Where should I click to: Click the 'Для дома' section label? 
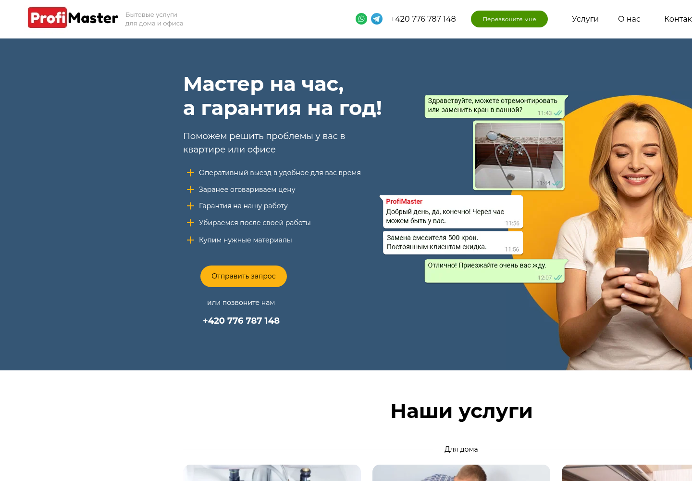pos(461,449)
